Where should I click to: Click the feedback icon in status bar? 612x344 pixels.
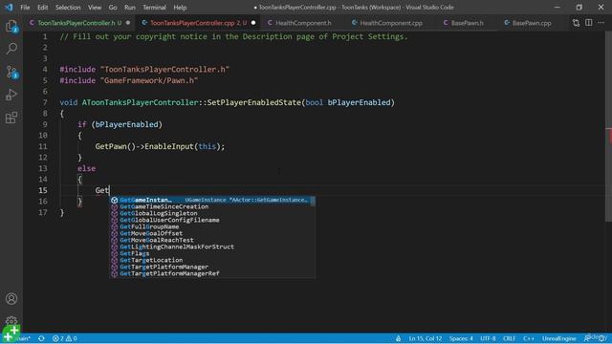(587, 338)
